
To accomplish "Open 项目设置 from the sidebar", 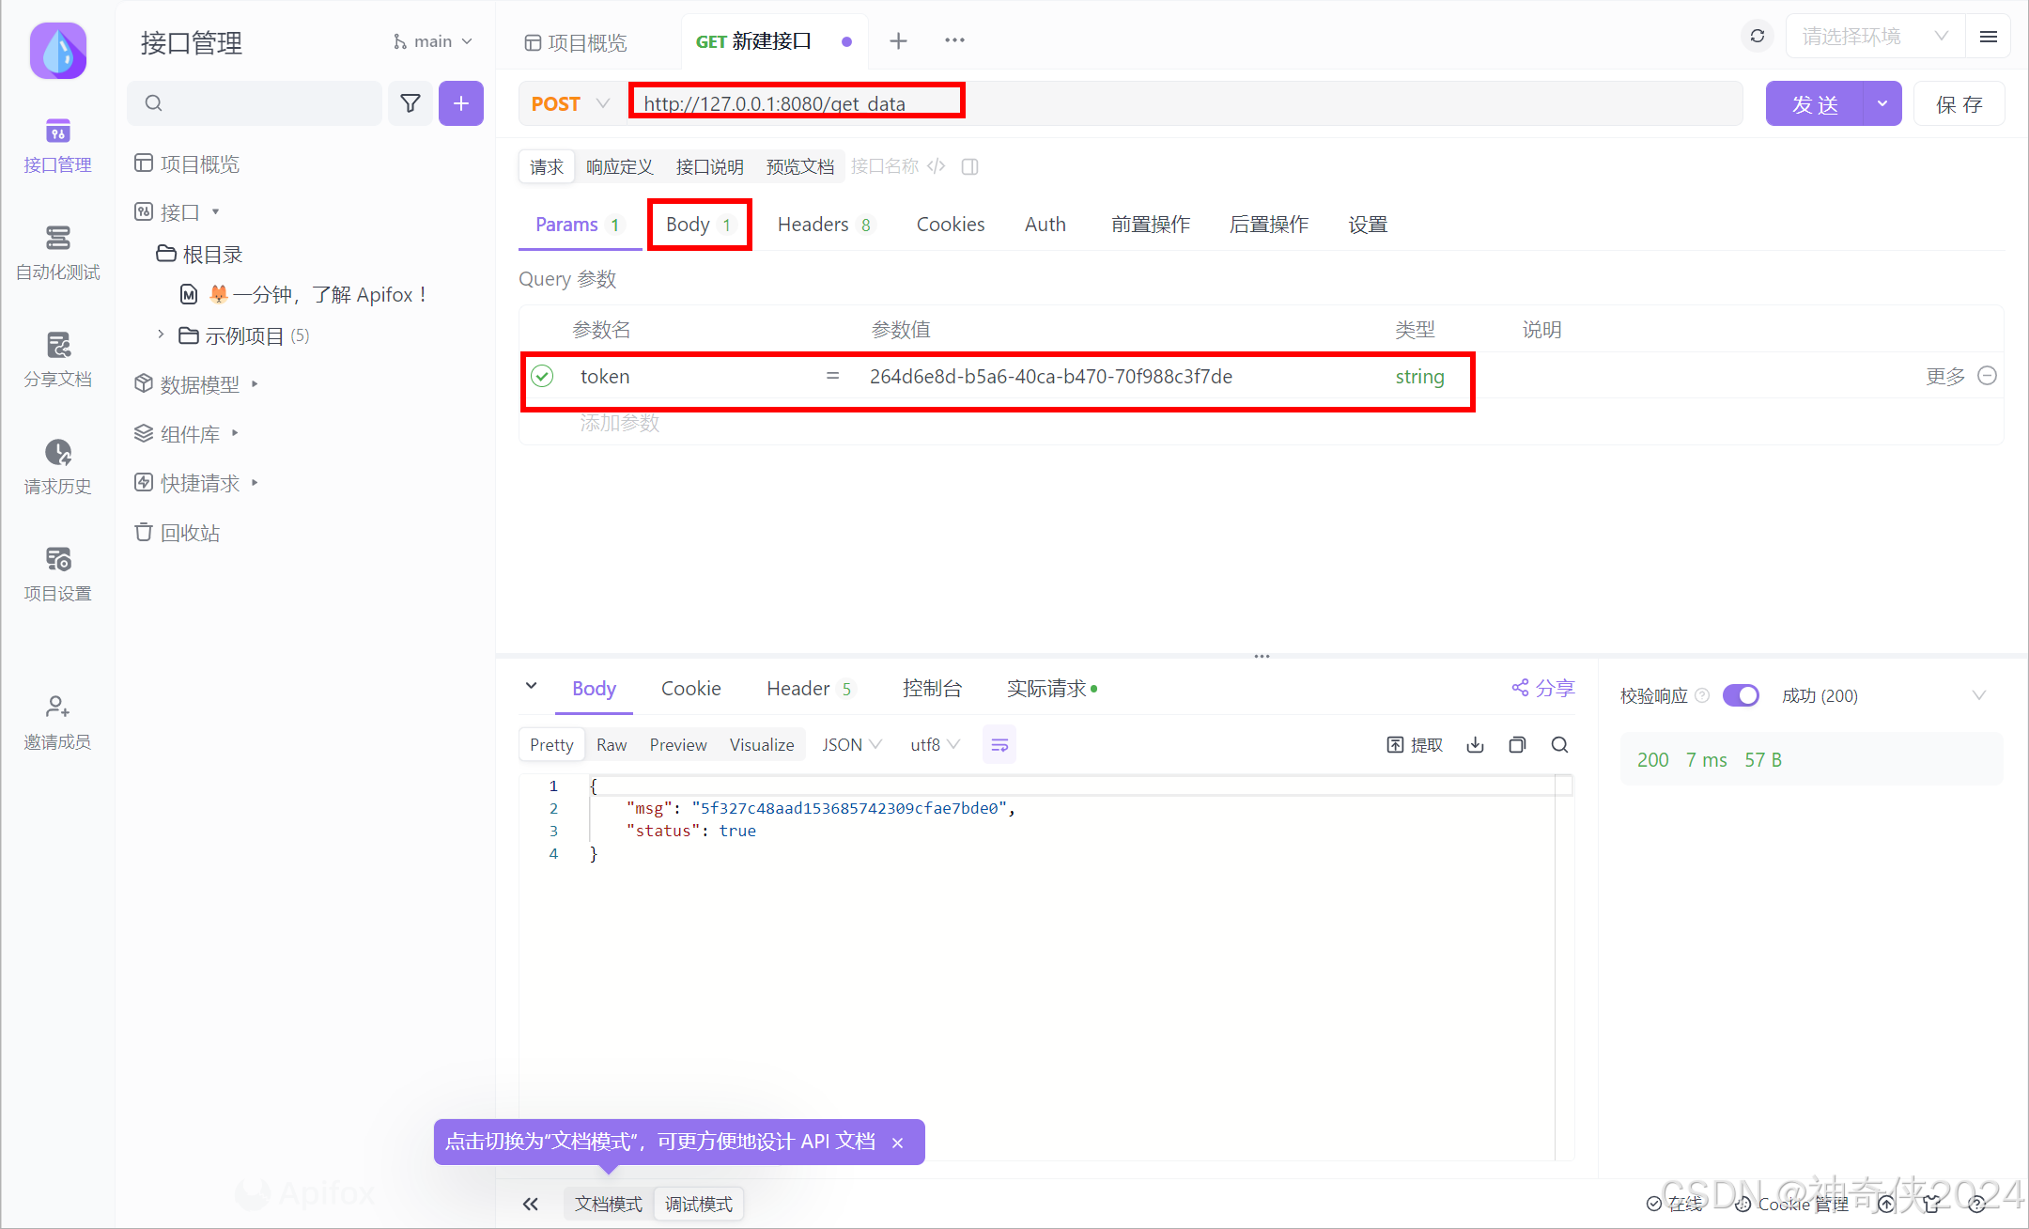I will (x=57, y=573).
